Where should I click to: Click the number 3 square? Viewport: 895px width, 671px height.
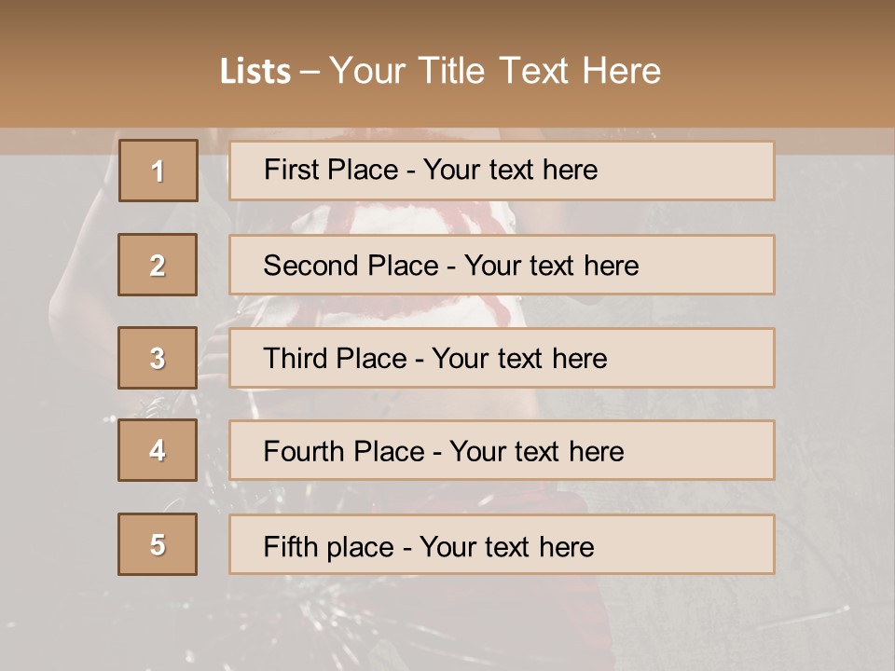pos(158,358)
